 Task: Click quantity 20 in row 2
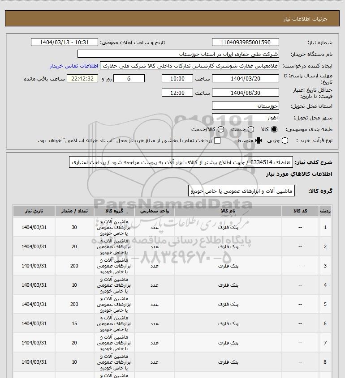click(74, 246)
